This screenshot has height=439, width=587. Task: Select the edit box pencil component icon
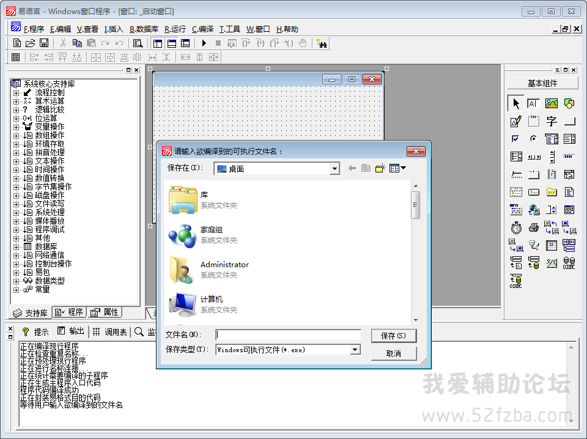(516, 121)
